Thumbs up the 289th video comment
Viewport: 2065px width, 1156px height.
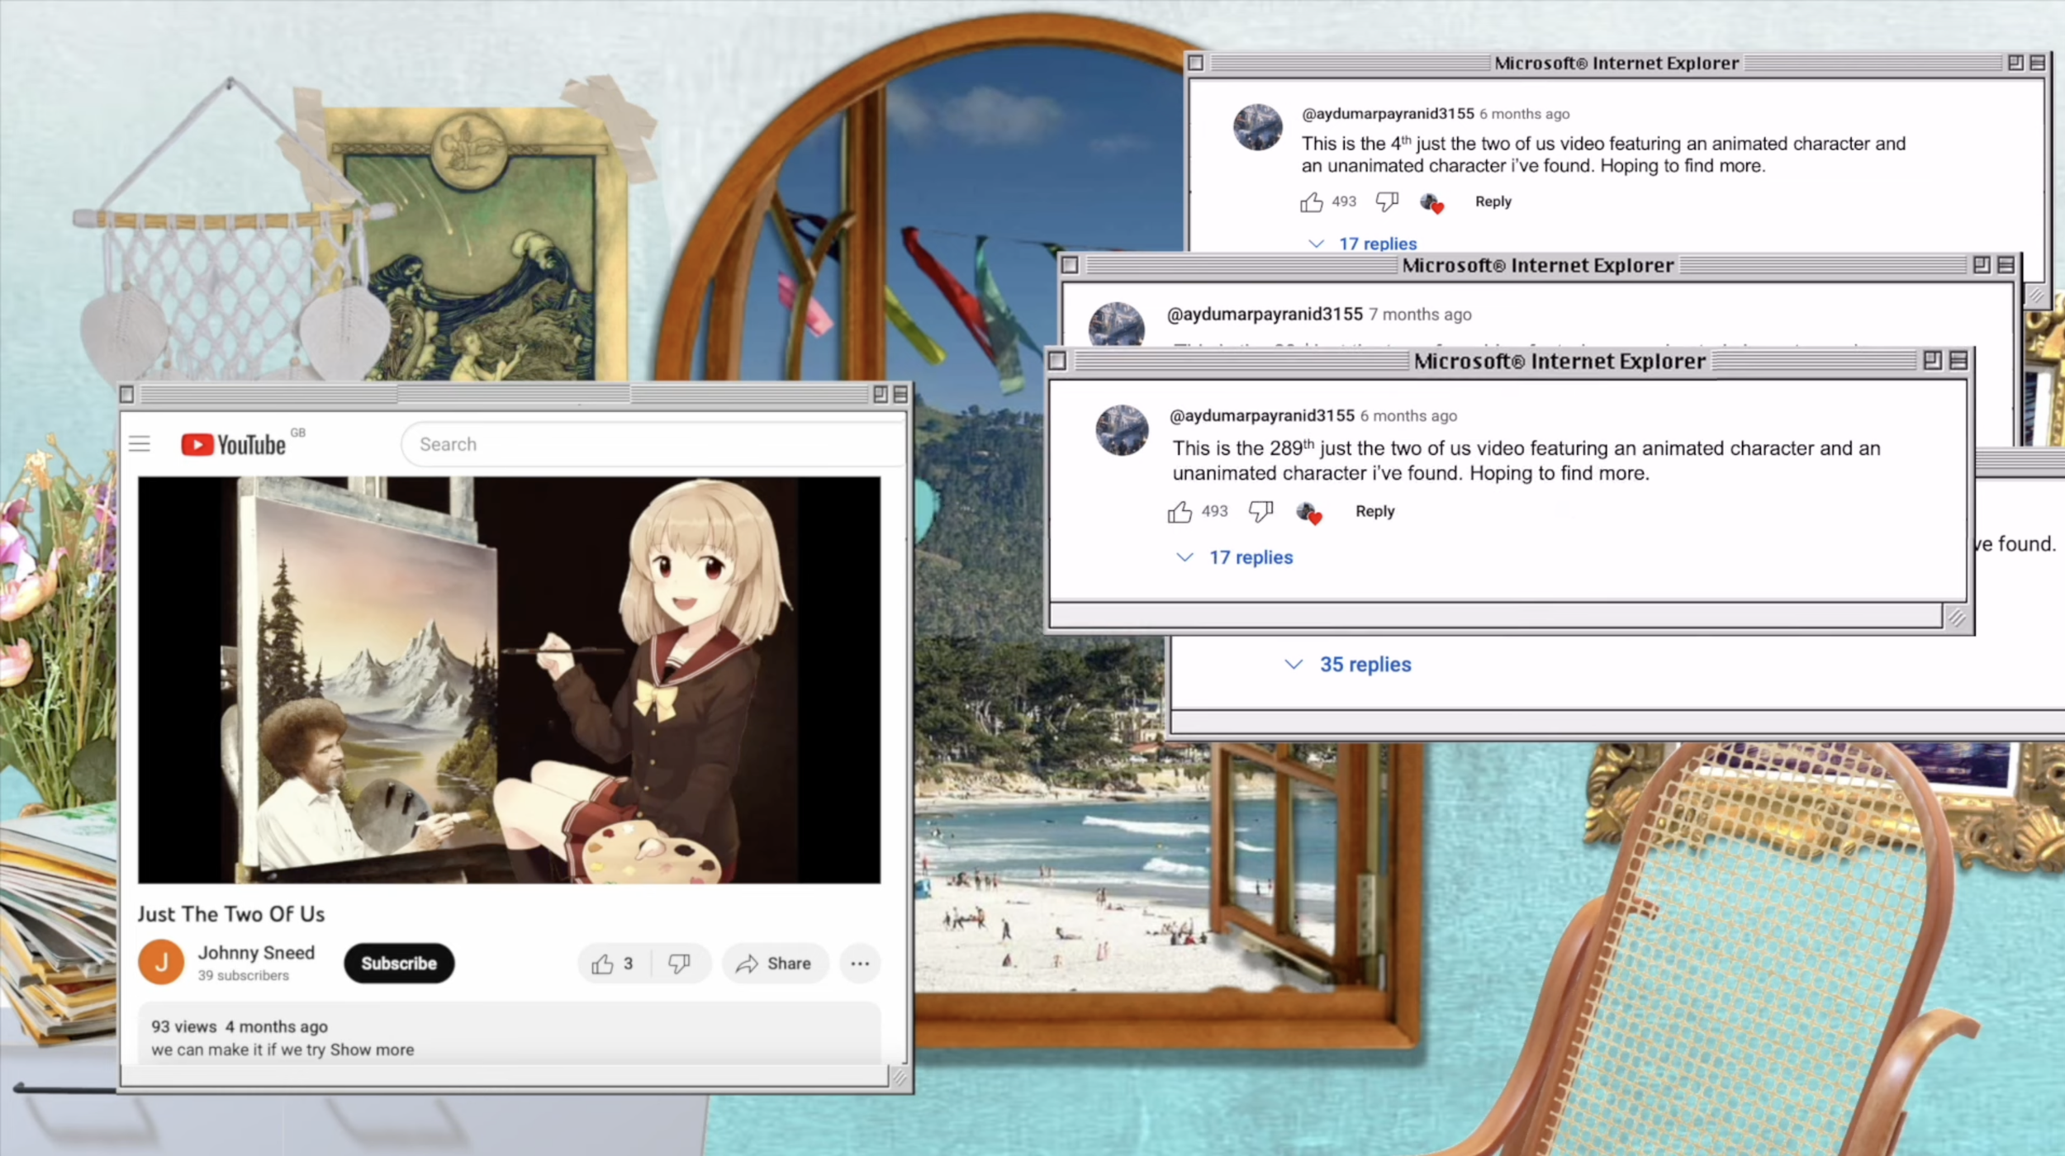1180,512
